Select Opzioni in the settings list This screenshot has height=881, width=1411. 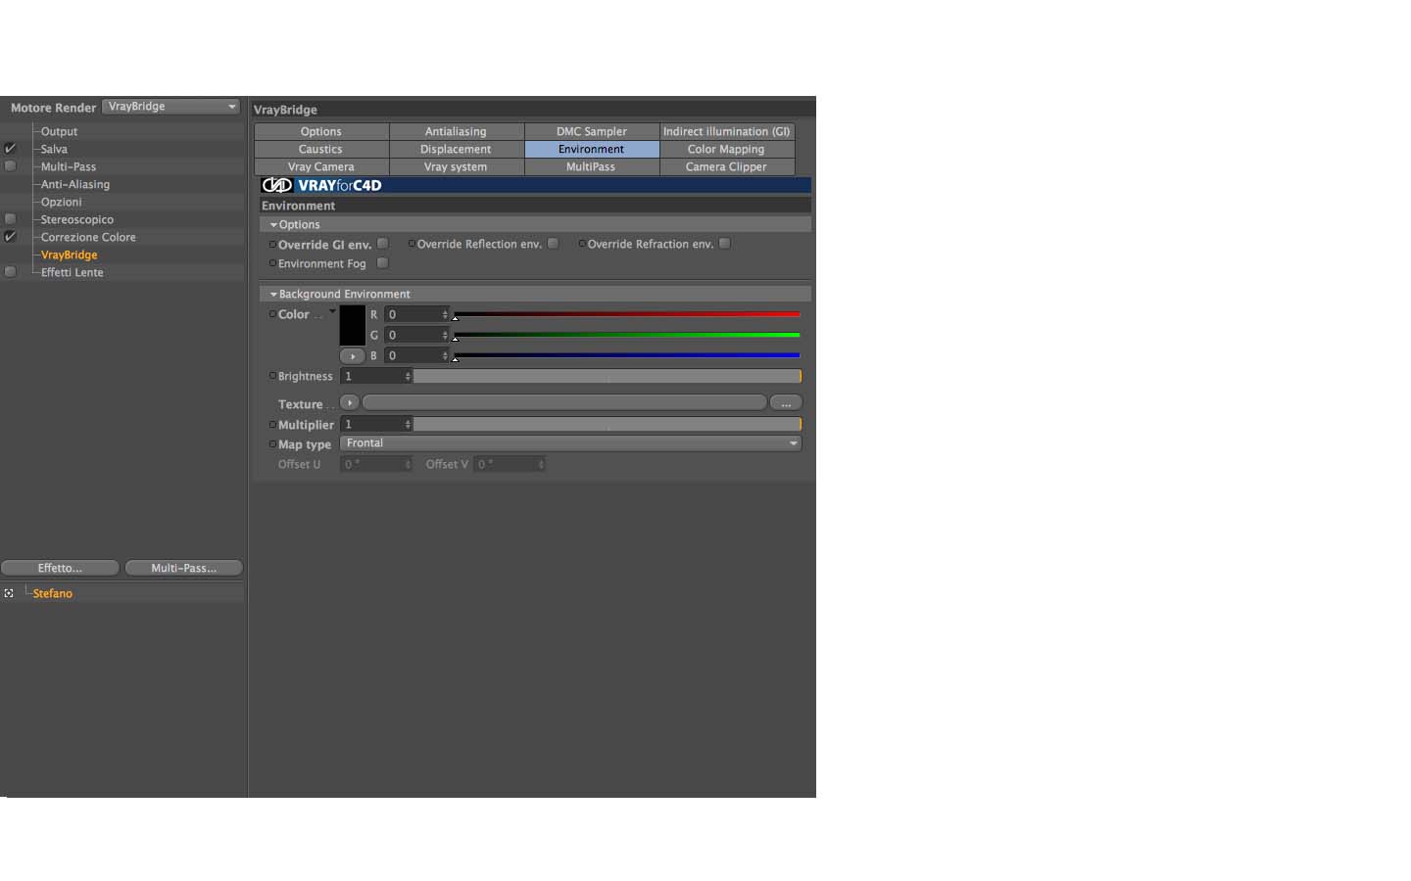pos(61,202)
